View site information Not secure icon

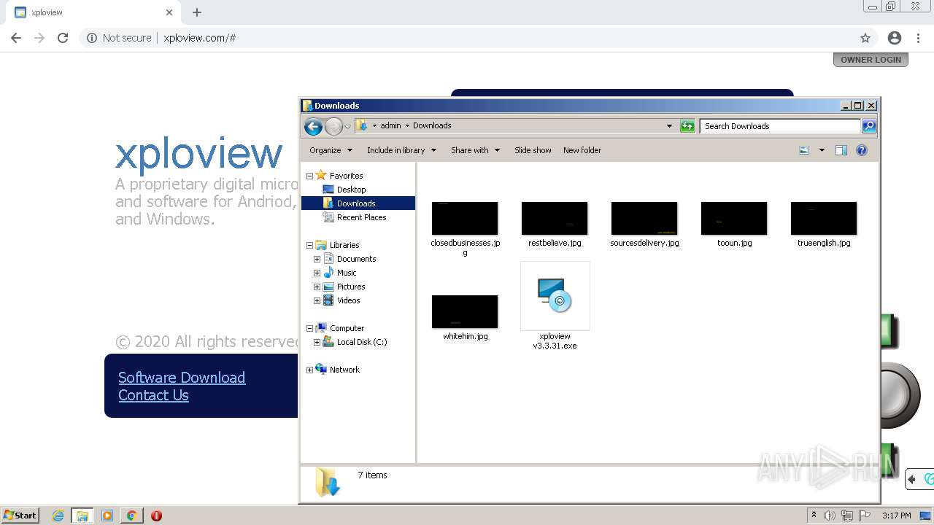(x=92, y=38)
